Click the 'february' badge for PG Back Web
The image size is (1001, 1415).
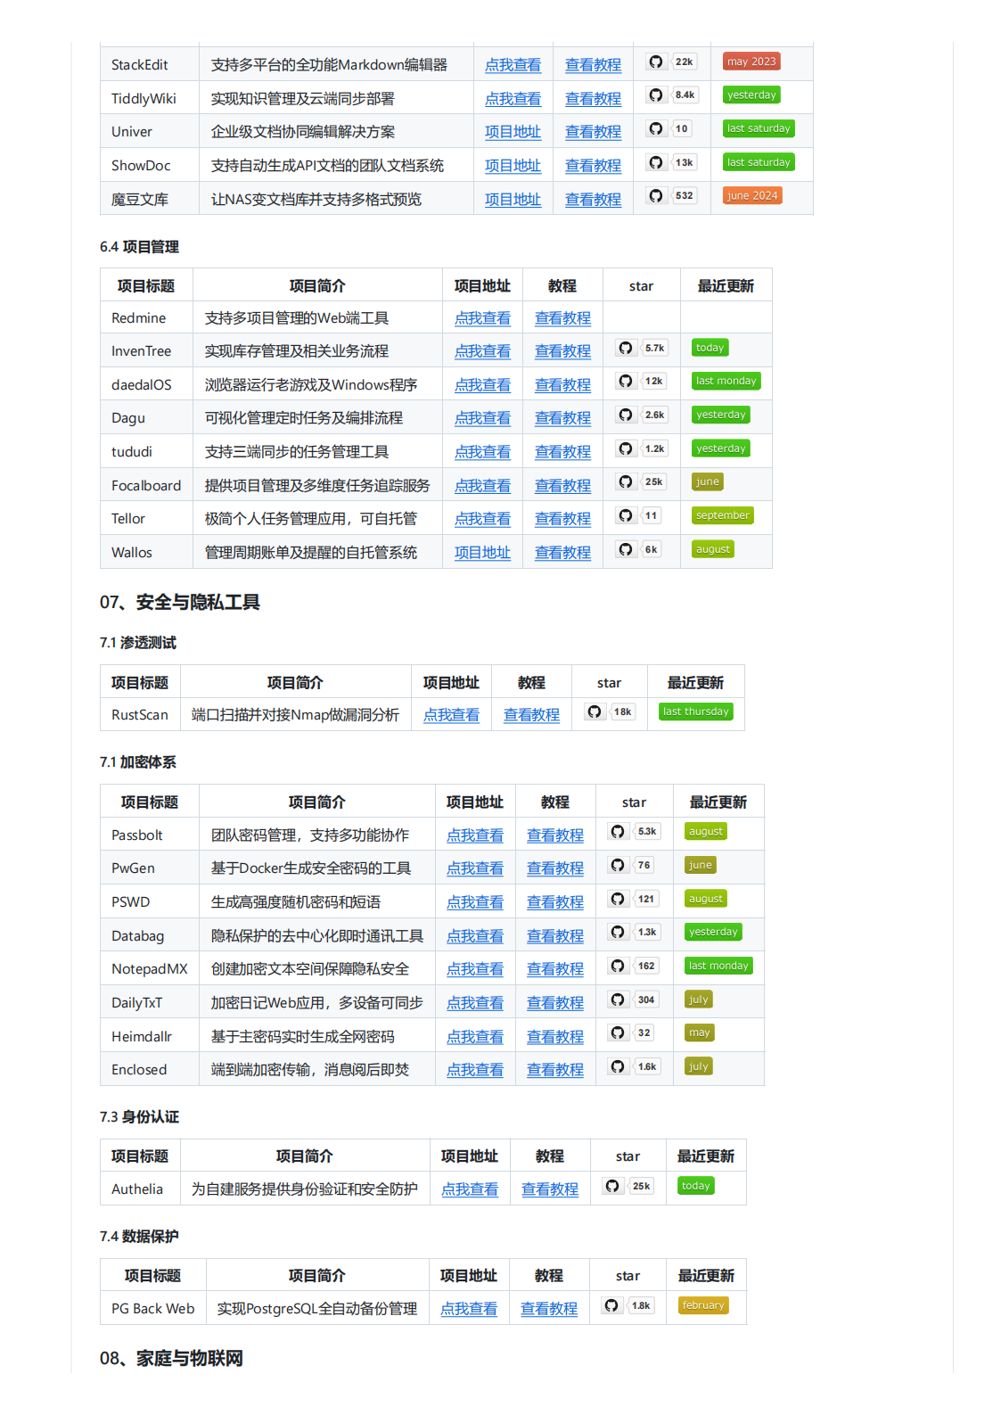tap(703, 1305)
